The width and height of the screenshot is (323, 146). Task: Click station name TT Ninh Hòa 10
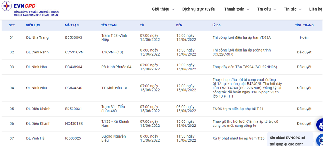[114, 88]
